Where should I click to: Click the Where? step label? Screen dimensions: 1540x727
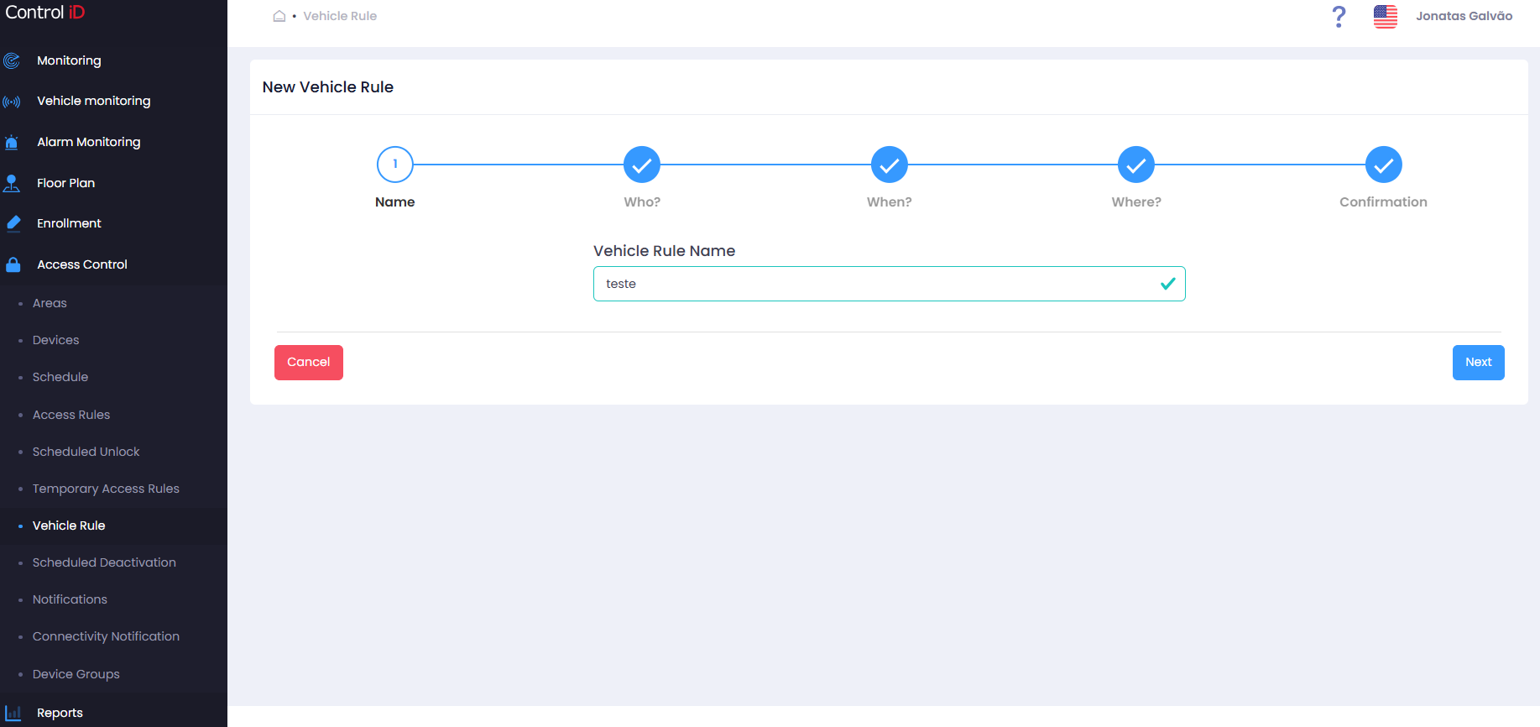click(x=1136, y=202)
